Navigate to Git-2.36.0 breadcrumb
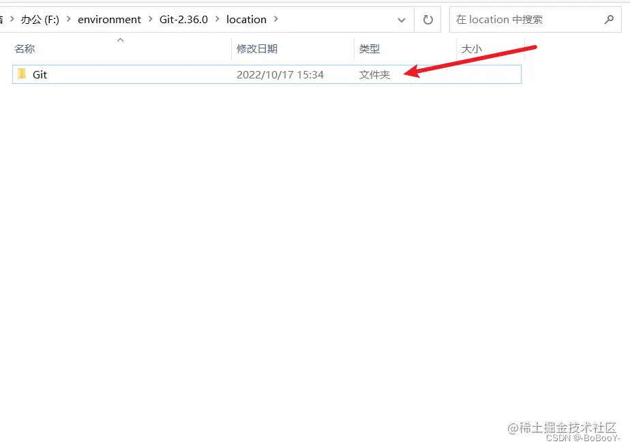The image size is (630, 448). point(183,19)
